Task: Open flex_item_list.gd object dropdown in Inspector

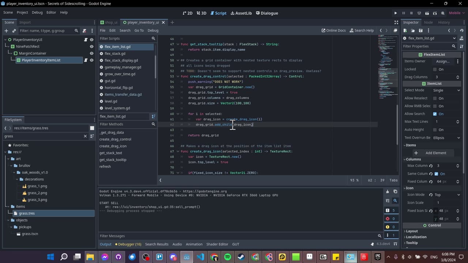Action: tap(430, 38)
